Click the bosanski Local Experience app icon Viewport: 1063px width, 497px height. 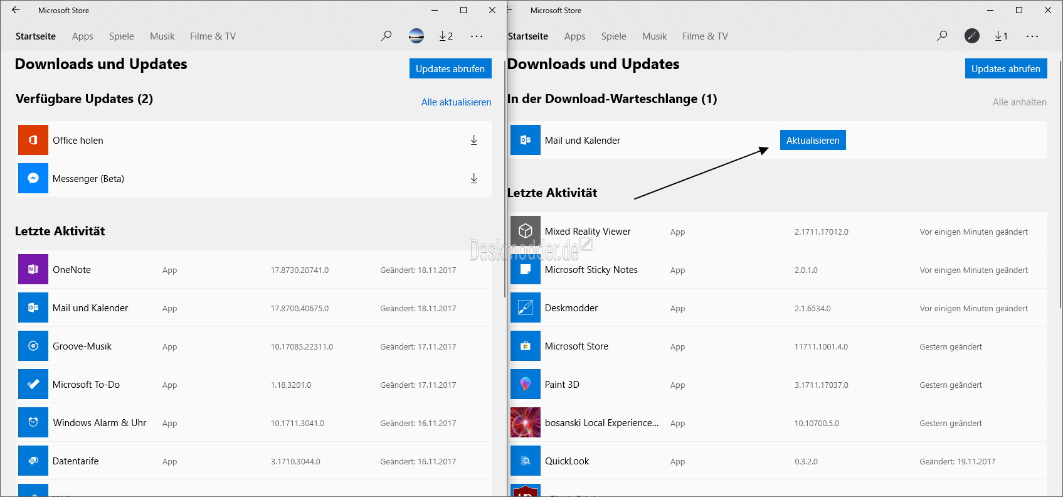(526, 422)
